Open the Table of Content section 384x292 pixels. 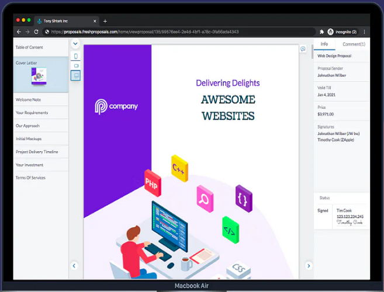[29, 47]
